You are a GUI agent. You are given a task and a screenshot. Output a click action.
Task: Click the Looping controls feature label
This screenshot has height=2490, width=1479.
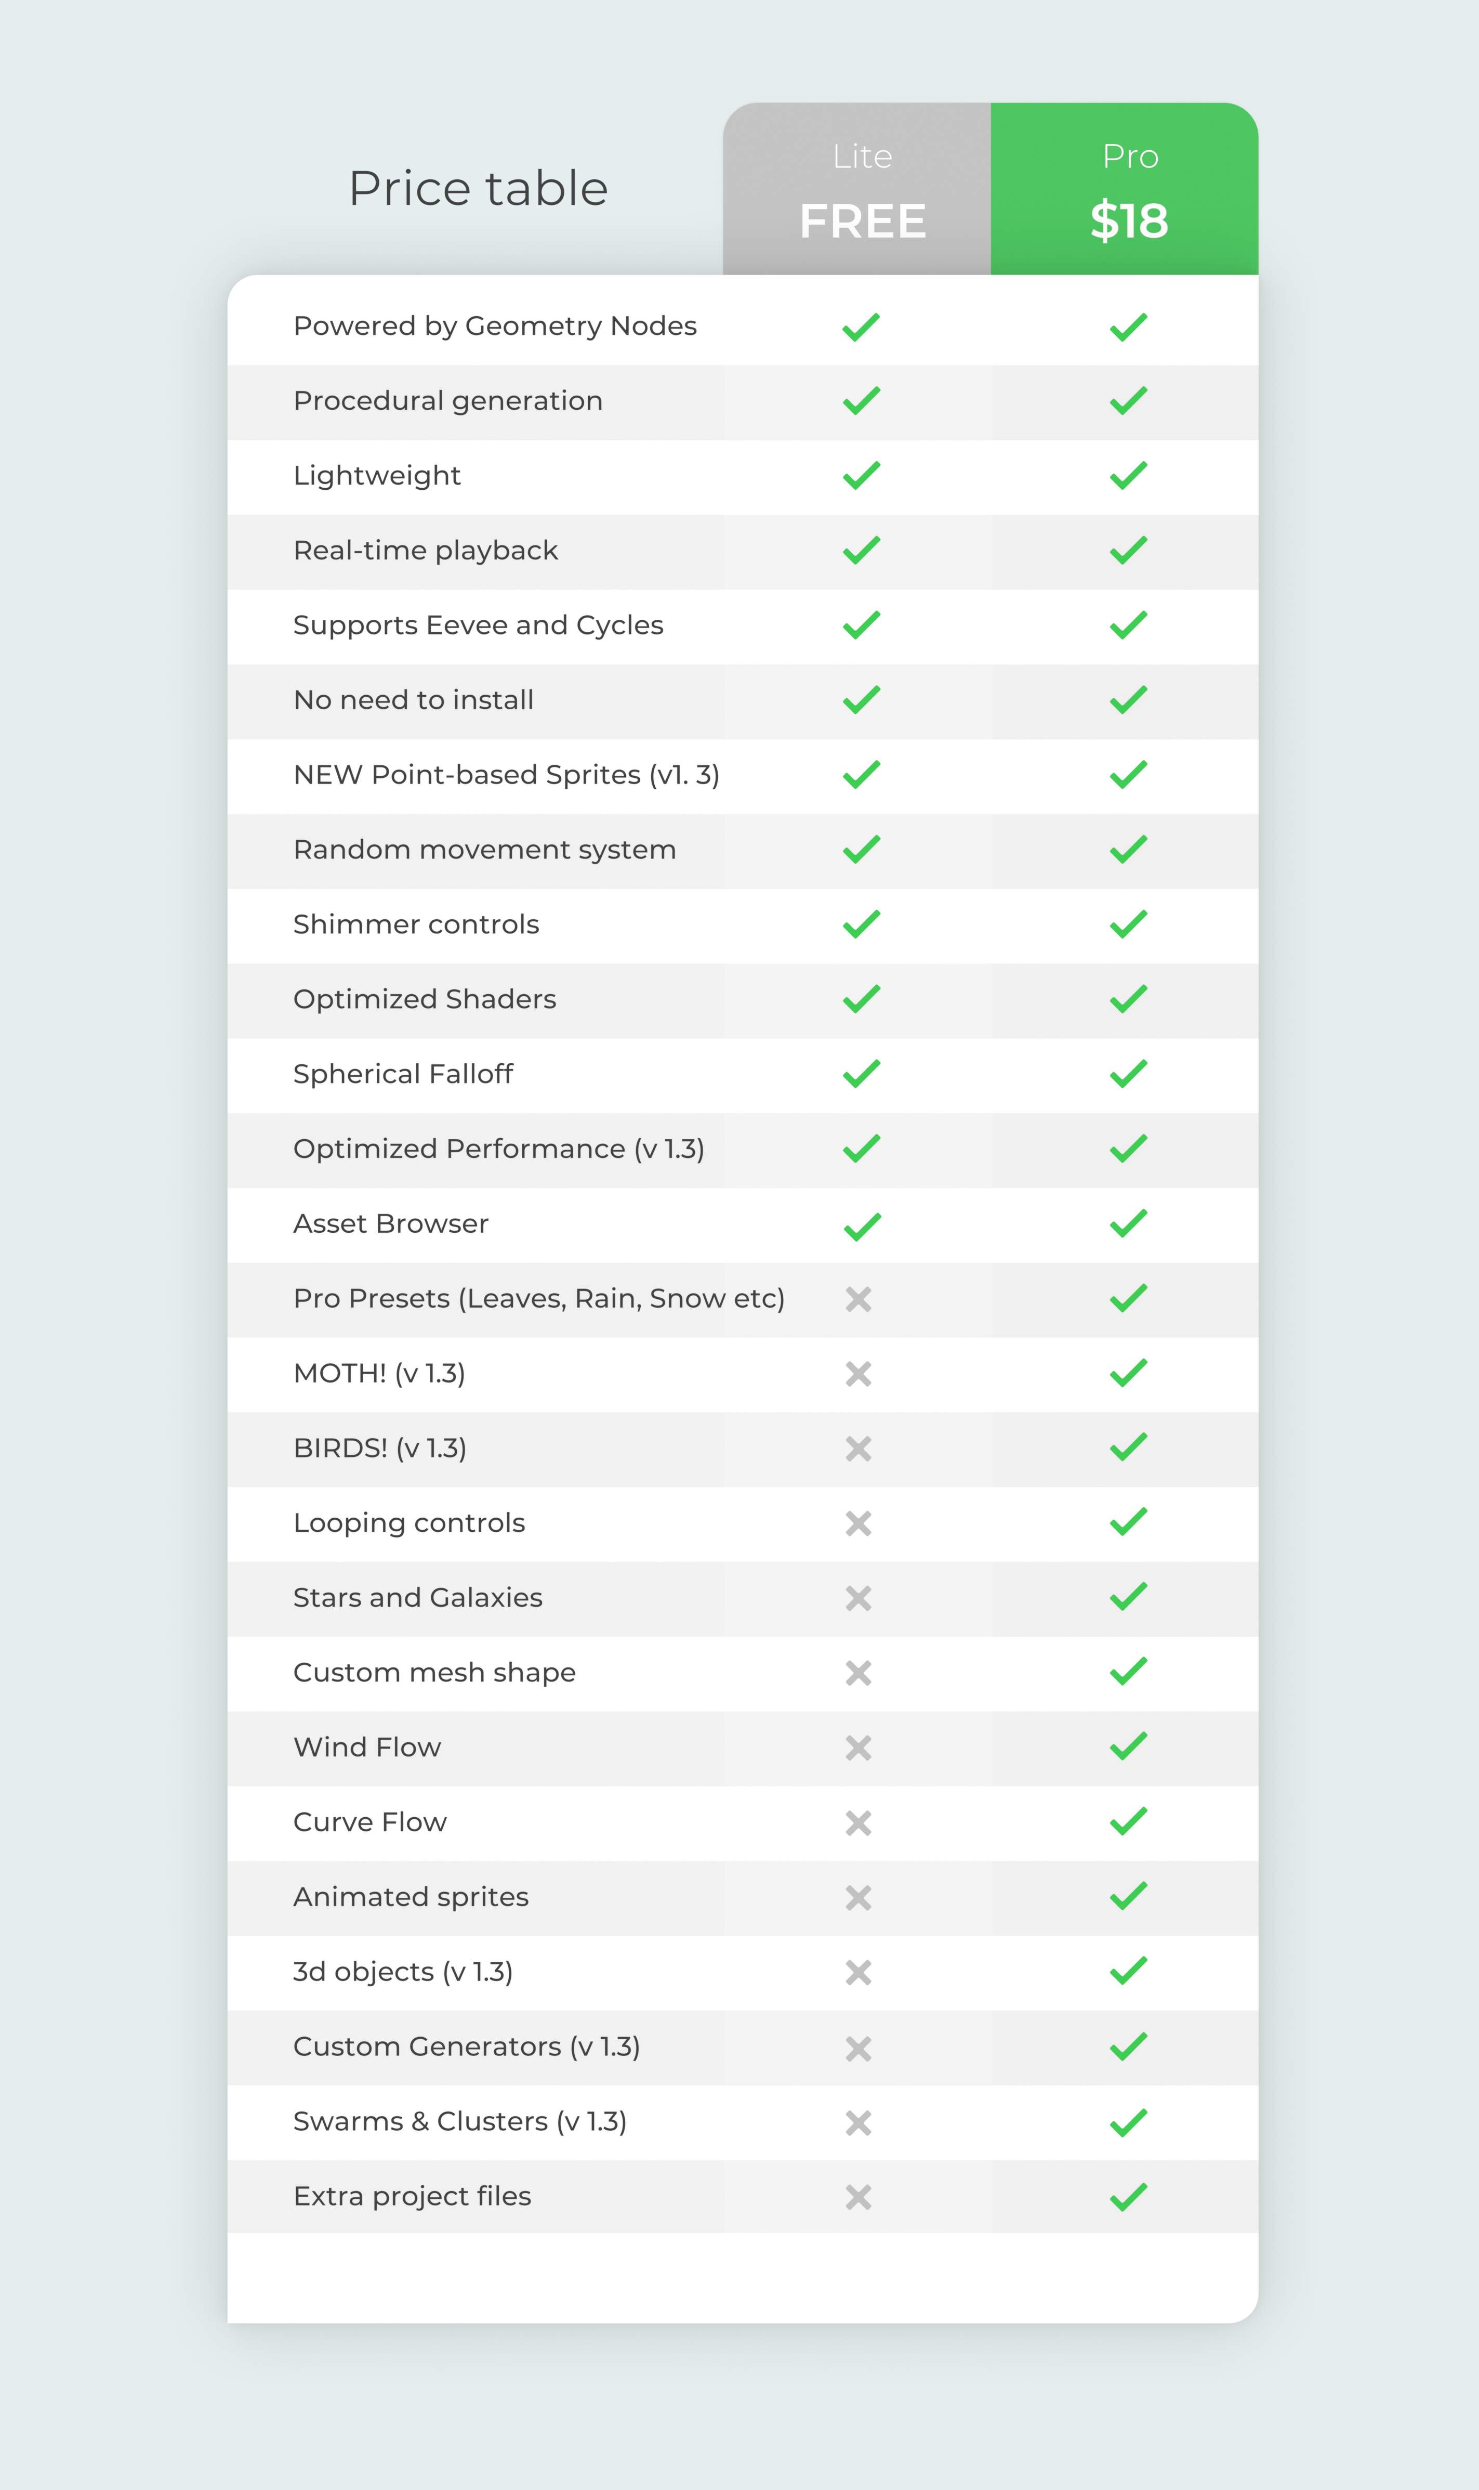coord(408,1524)
